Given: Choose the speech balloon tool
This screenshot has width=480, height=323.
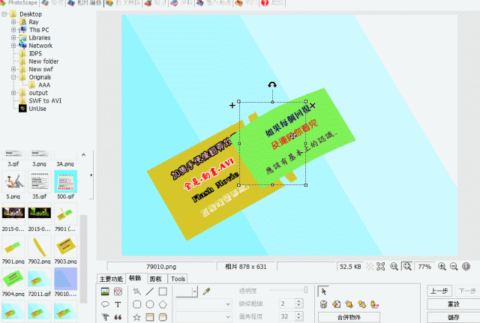Looking at the screenshot, I should pos(105,304).
